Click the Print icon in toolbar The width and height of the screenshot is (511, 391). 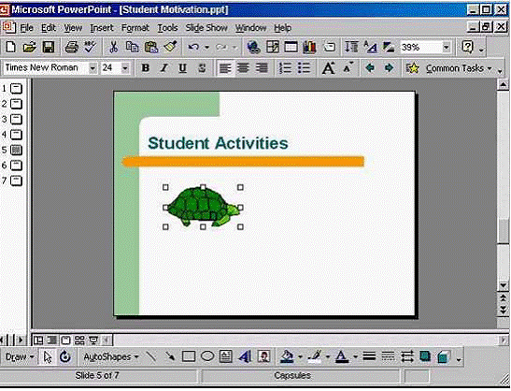click(x=71, y=48)
